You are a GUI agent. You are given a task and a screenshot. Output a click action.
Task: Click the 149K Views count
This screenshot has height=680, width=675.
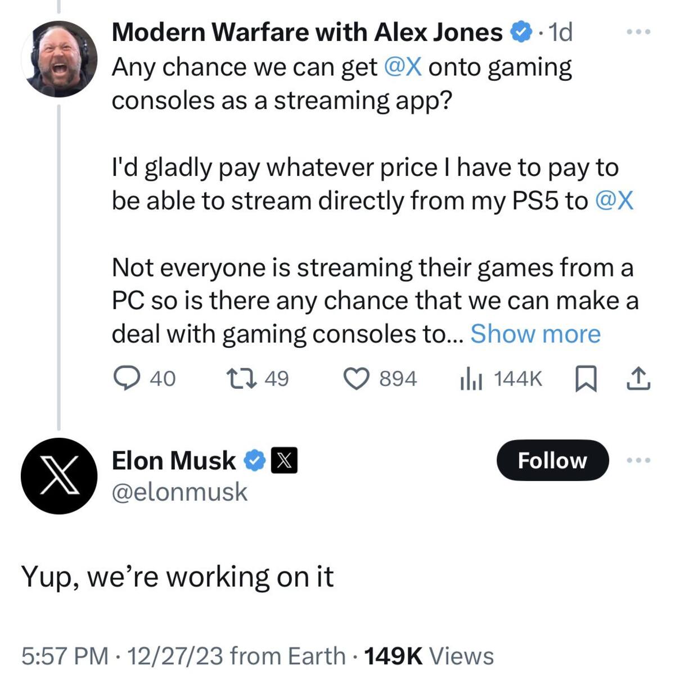pos(430,656)
